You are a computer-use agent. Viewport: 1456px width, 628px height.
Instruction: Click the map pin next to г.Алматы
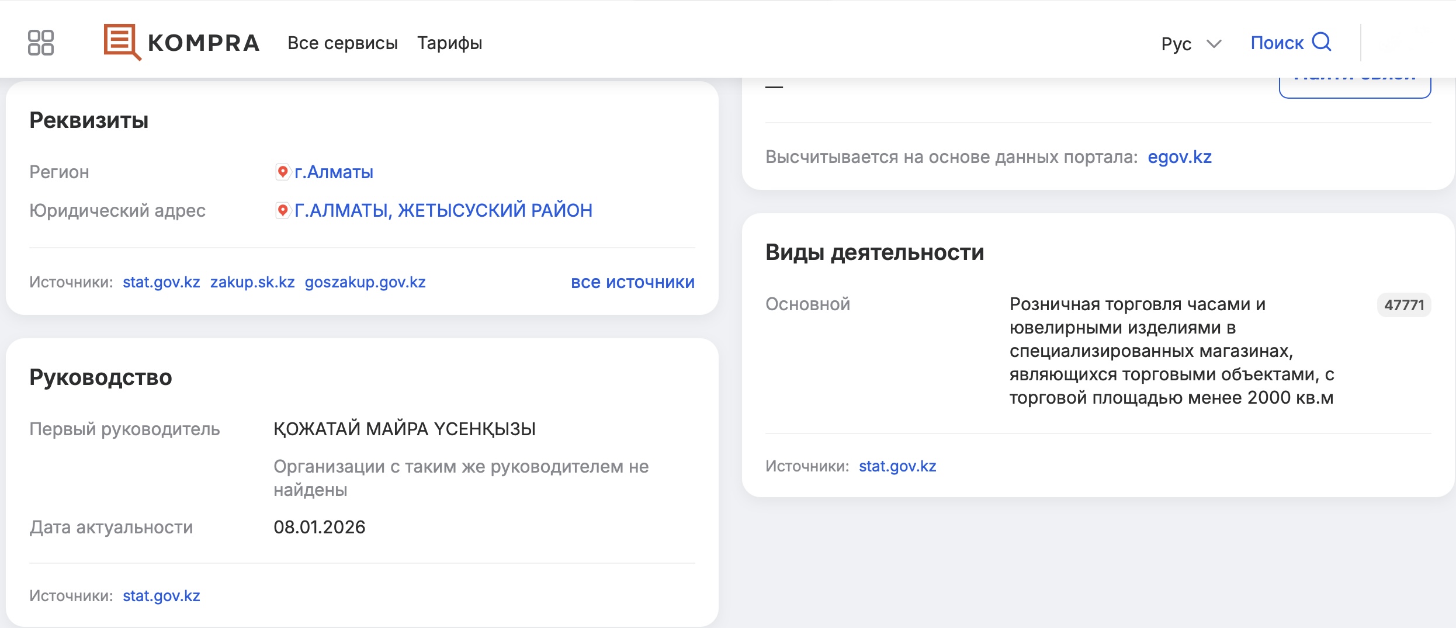coord(283,172)
